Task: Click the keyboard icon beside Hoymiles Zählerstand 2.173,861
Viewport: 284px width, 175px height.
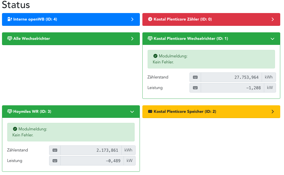Action: [55, 150]
